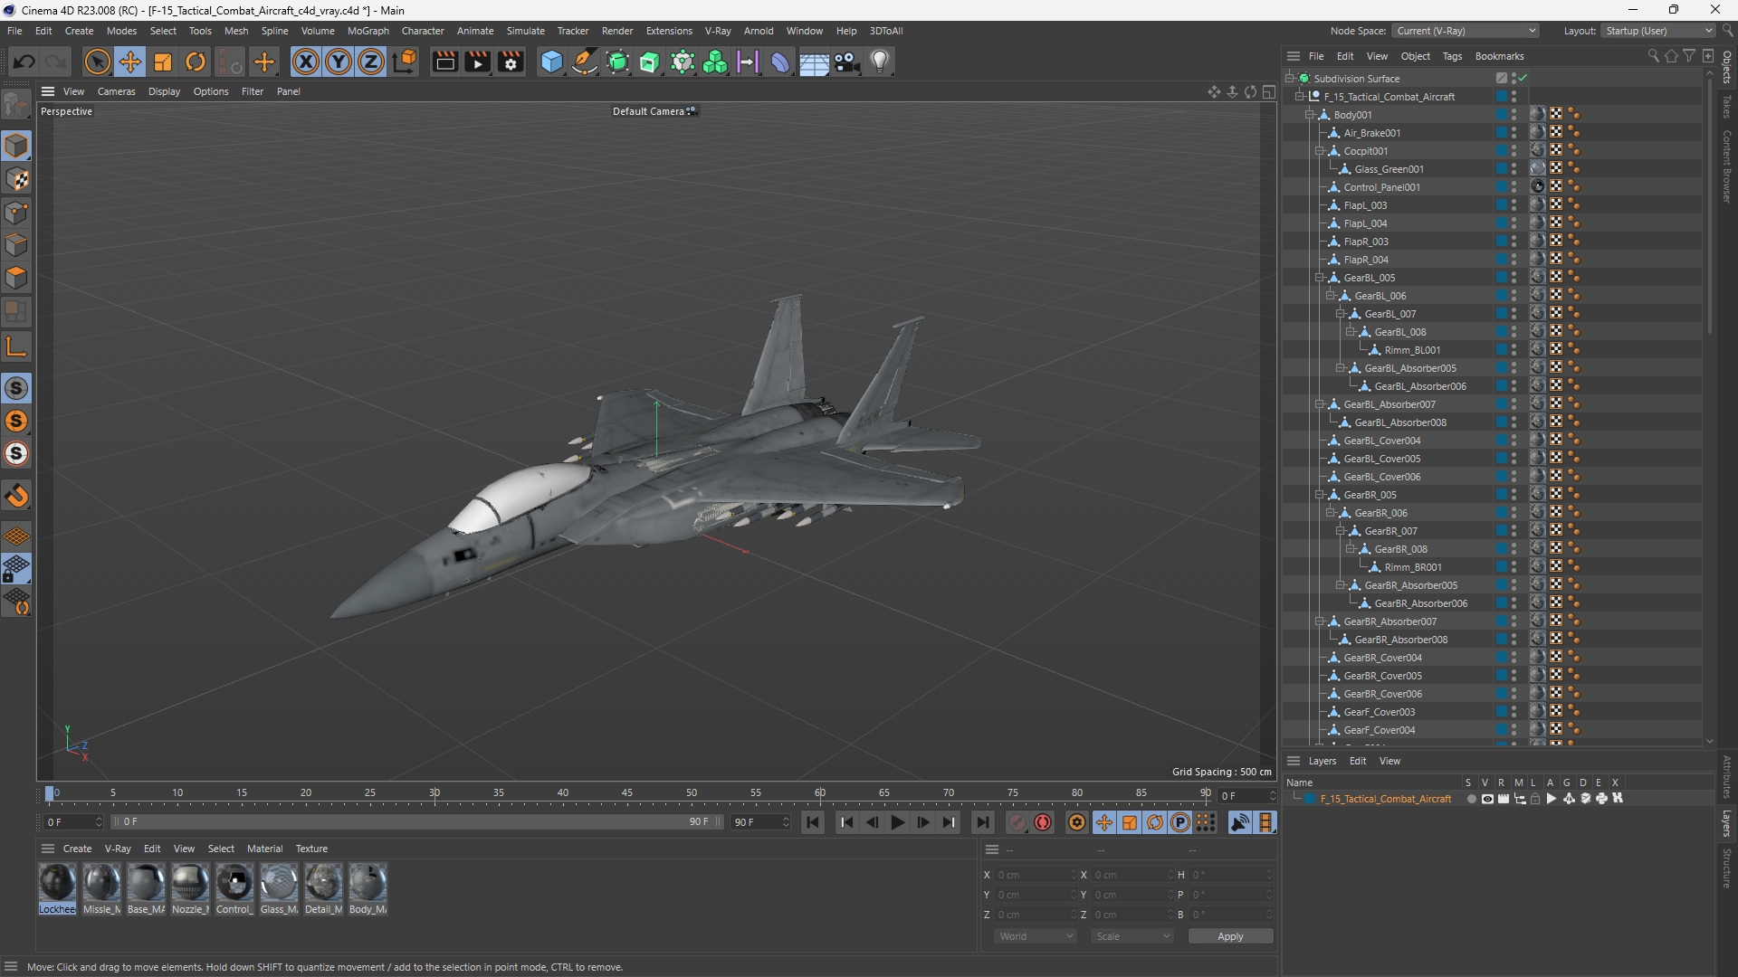1738x977 pixels.
Task: Click the Undo arrow icon
Action: click(24, 62)
